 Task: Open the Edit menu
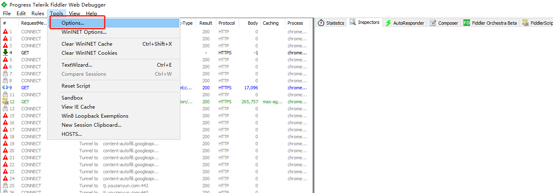21,13
